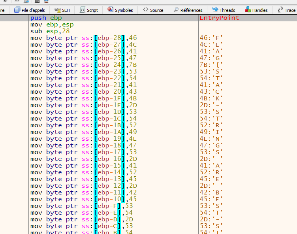Open the Pile d'appels tab
Image resolution: width=297 pixels, height=234 pixels.
pos(30,10)
